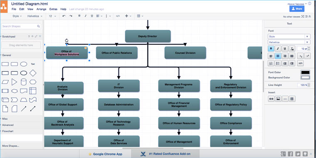Open Style dropdown in top toolbar
The image size is (316, 158).
pos(17,16)
